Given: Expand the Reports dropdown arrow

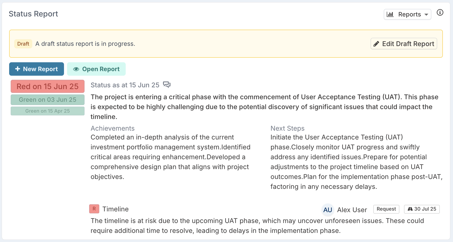Looking at the screenshot, I should coord(426,15).
